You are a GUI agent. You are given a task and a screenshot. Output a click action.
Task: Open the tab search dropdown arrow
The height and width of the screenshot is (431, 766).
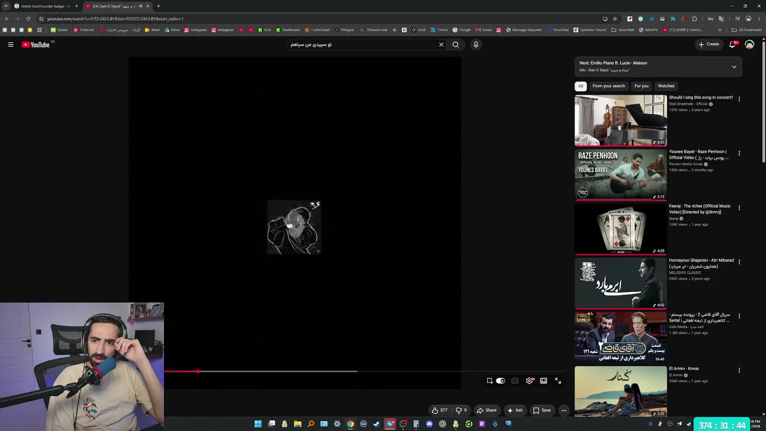(5, 6)
